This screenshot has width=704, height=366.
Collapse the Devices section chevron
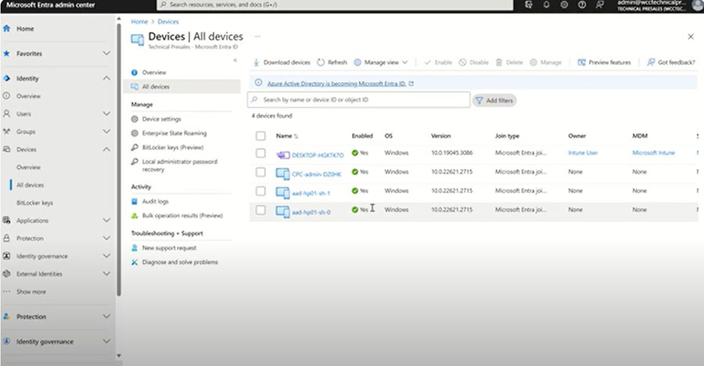point(106,149)
